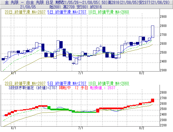
Task: Click the closing price 終2816 value
Action: (x=96, y=7)
